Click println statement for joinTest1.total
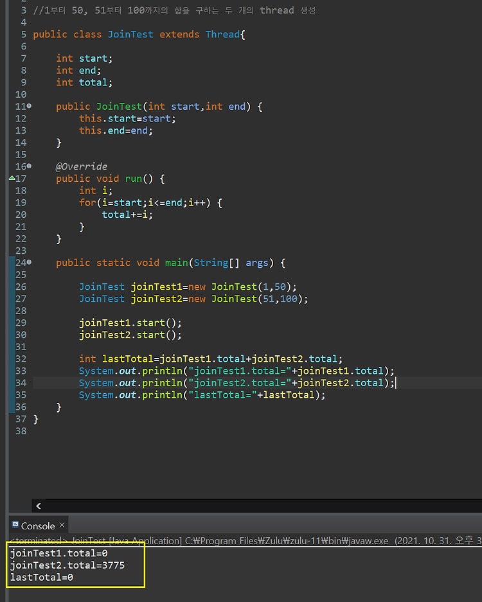The height and width of the screenshot is (602, 482). (x=237, y=371)
